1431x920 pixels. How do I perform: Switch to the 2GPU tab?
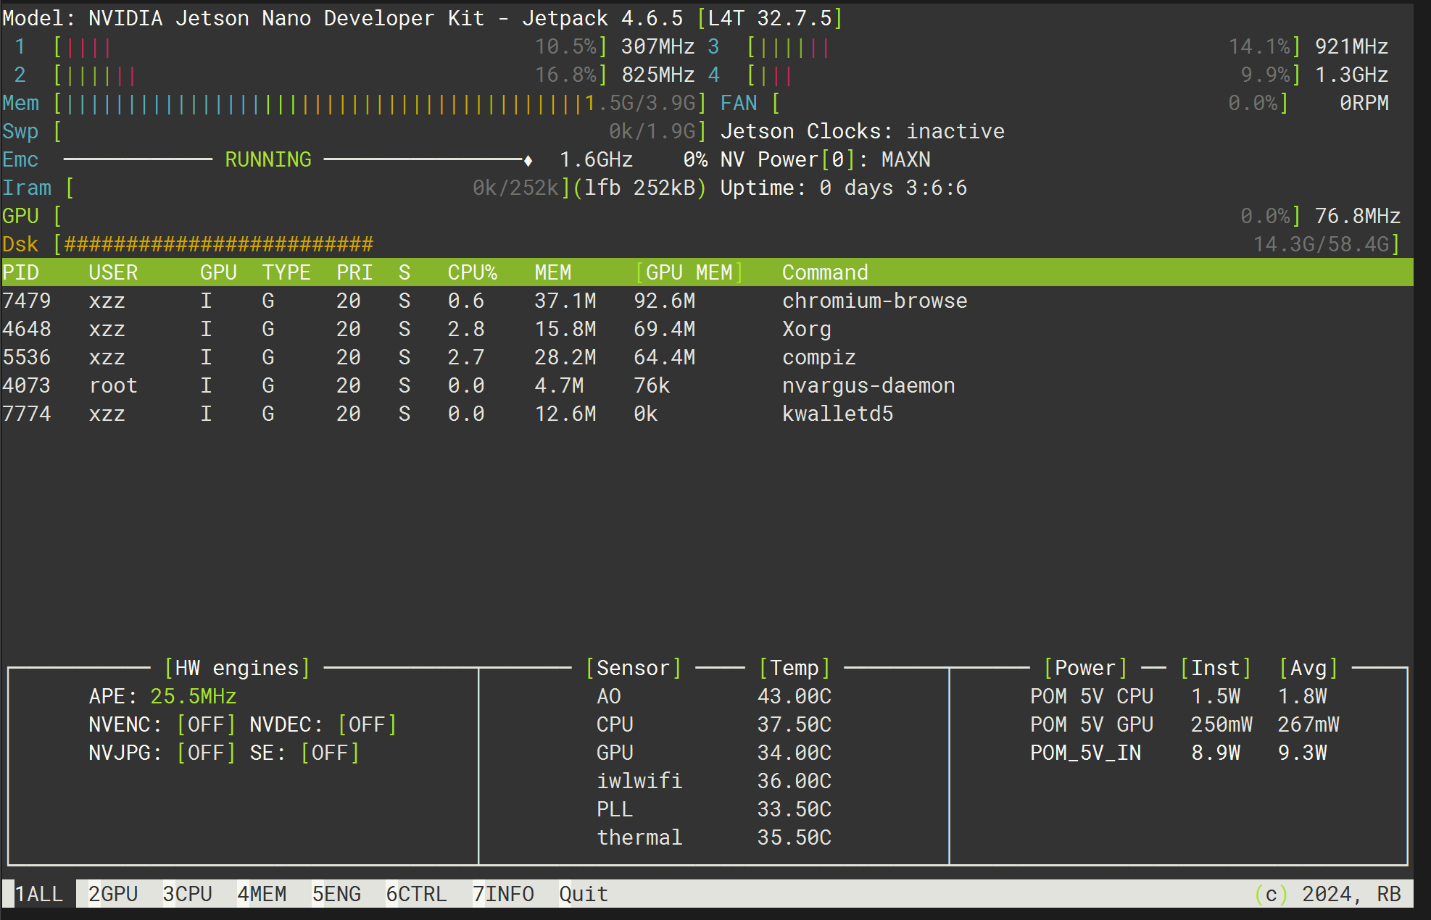tap(112, 894)
